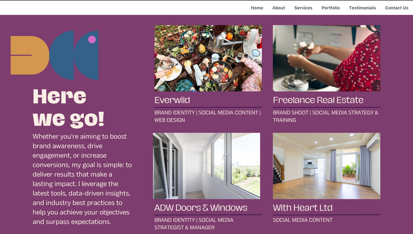The width and height of the screenshot is (413, 234).
Task: Open the With Heart Ltd room interior image
Action: [x=326, y=166]
